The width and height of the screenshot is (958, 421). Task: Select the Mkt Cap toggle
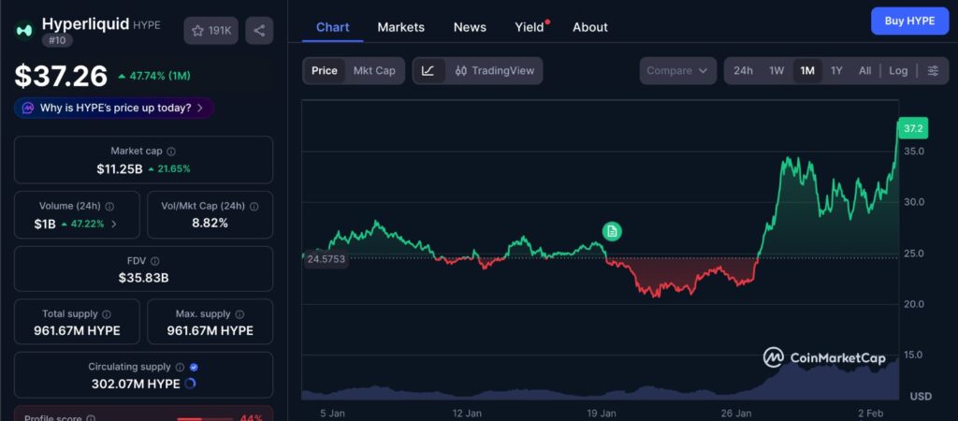click(374, 71)
